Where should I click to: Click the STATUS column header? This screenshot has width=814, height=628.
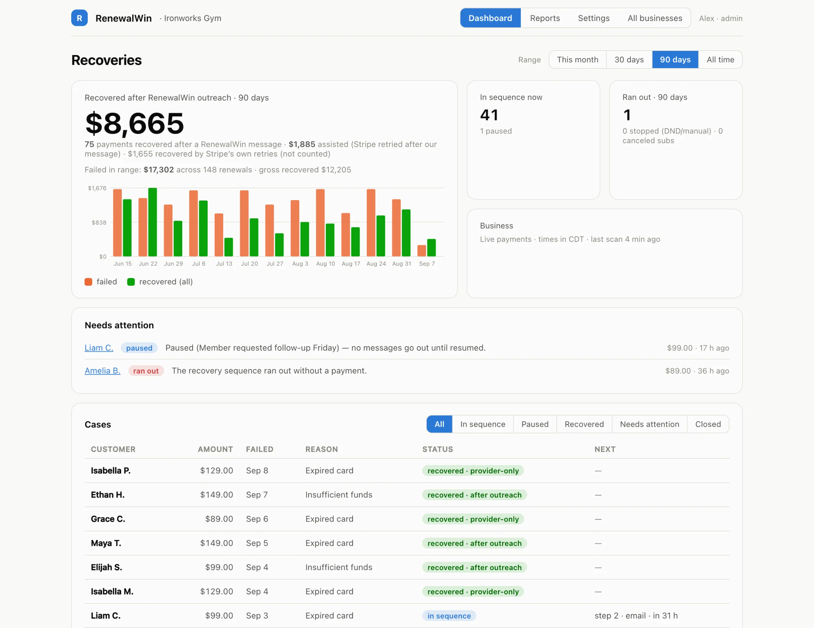tap(438, 449)
